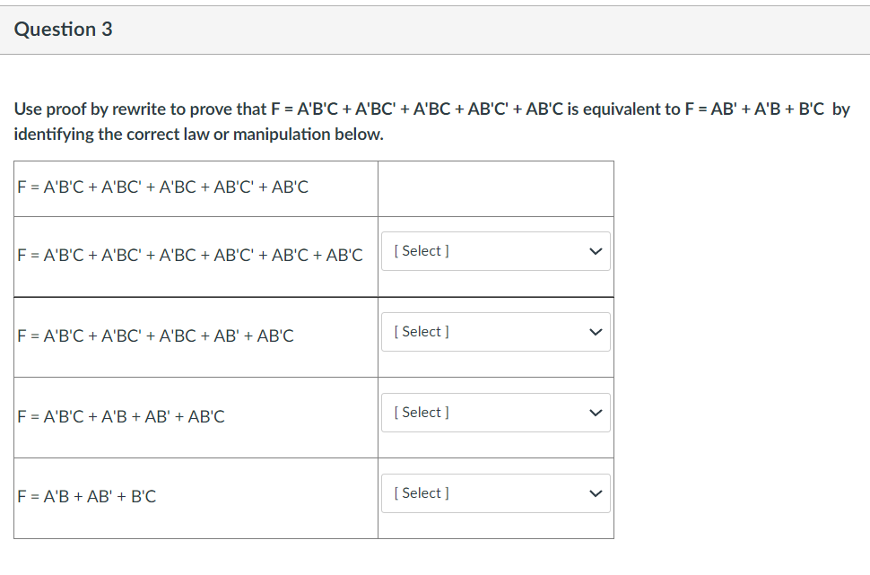Click the 'identifying the correct law' text line
Image resolution: width=870 pixels, height=575 pixels.
pyautogui.click(x=198, y=135)
